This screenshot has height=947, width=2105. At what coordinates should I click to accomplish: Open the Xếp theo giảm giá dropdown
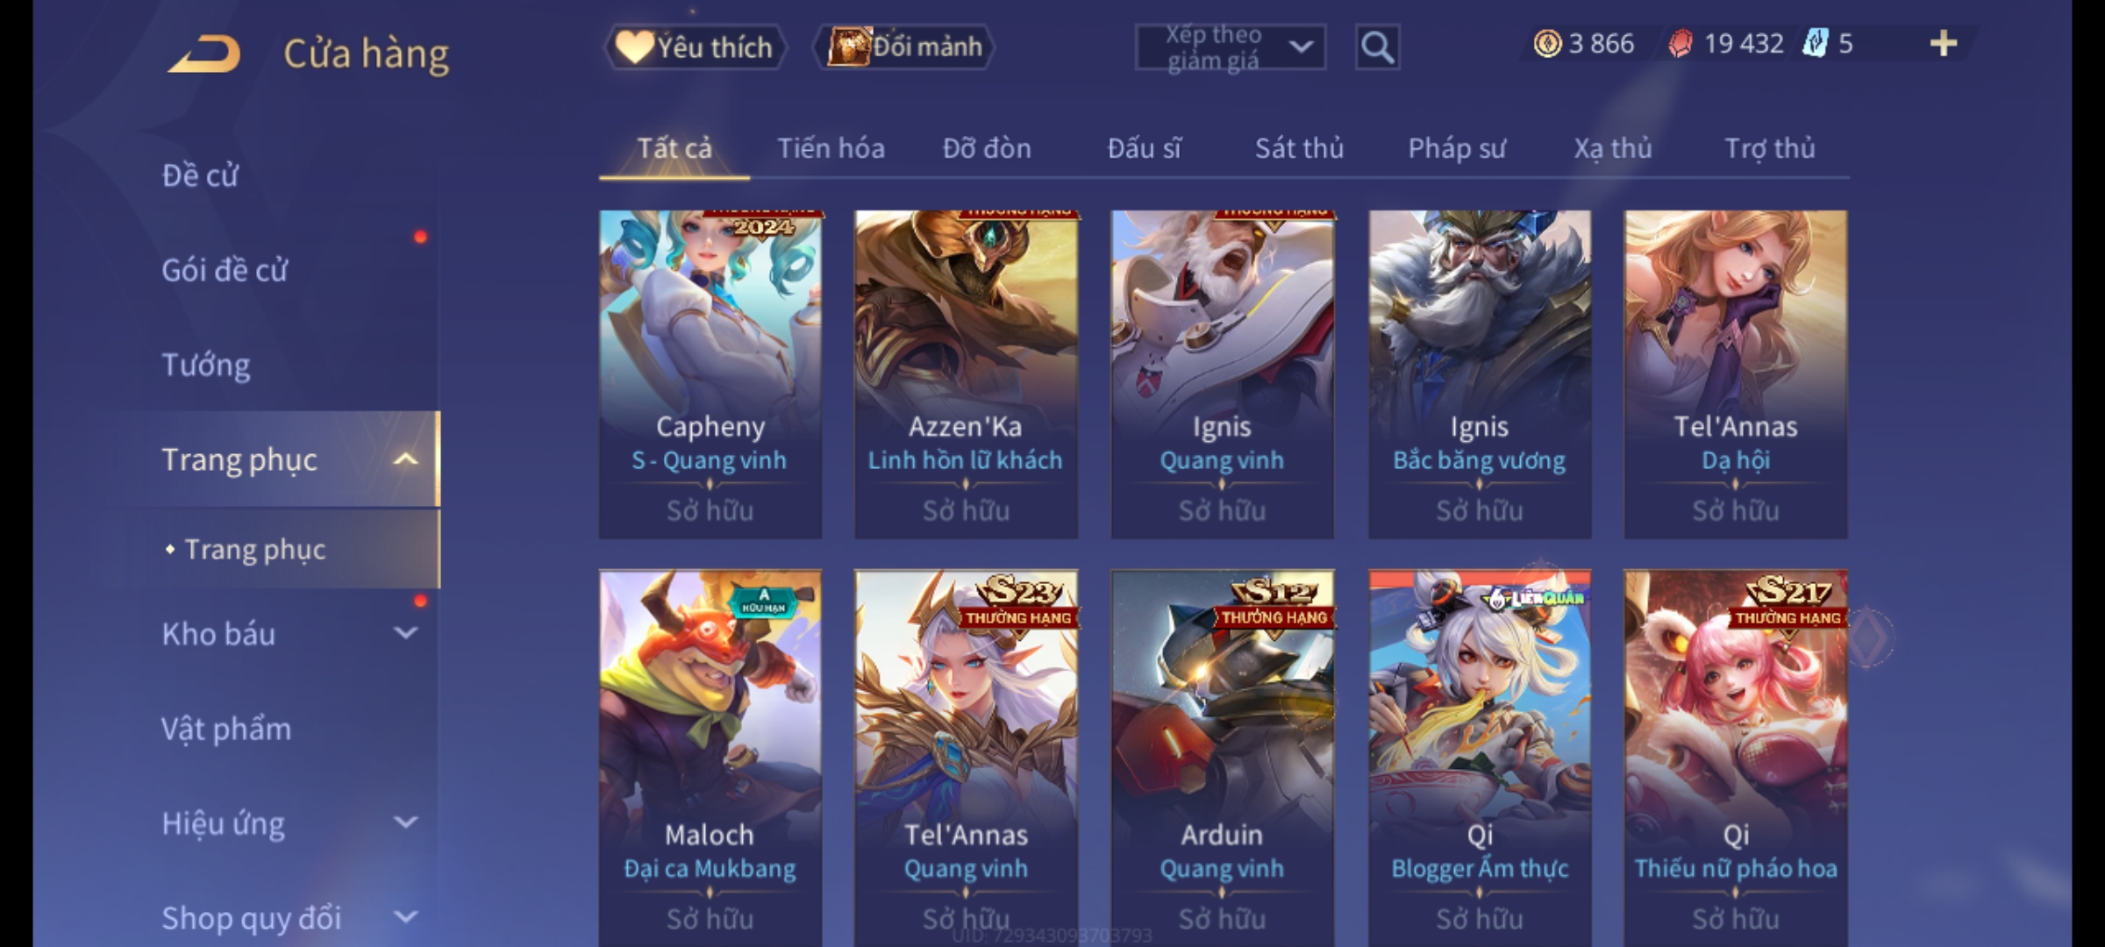1230,47
